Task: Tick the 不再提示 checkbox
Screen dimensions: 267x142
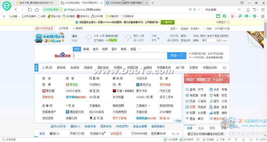Action: coord(228,22)
